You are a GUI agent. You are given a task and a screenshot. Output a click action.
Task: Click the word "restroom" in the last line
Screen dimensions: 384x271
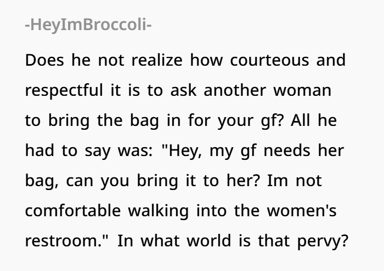[63, 240]
